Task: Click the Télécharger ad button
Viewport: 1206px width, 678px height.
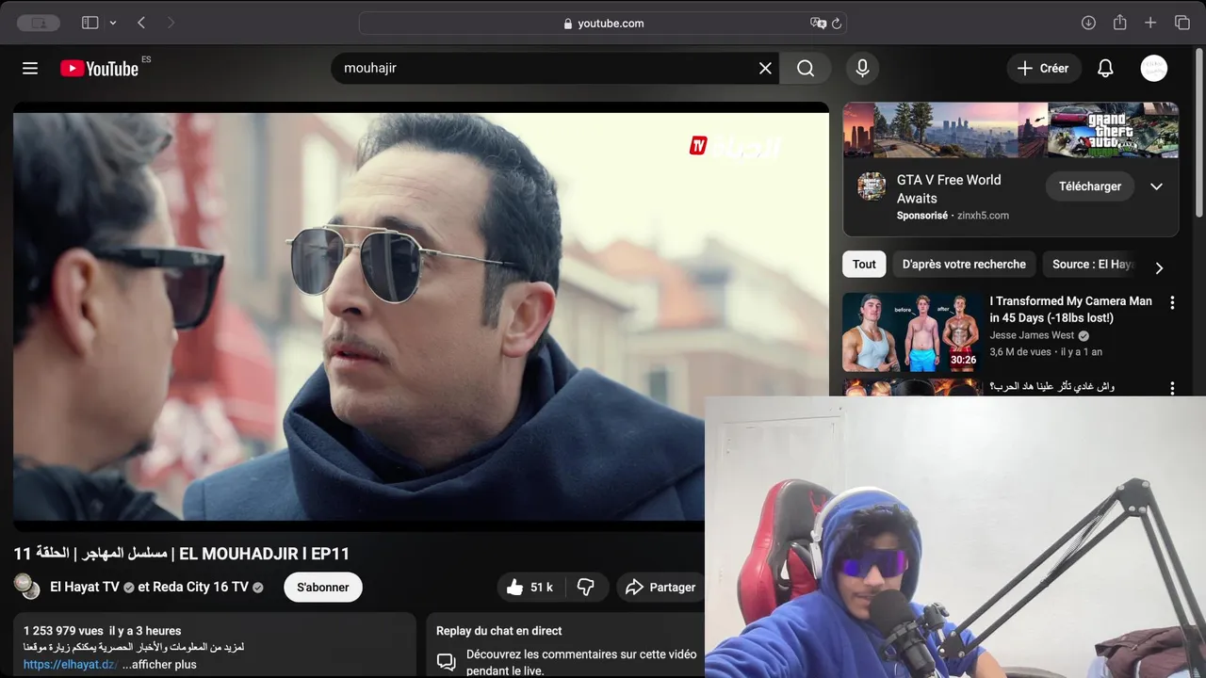Action: coord(1089,186)
